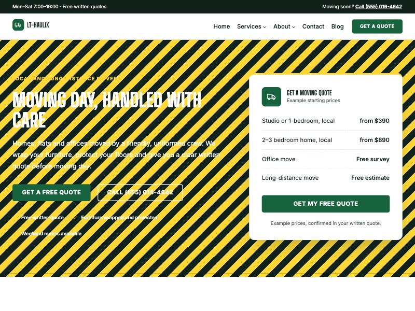Click the 'Long-distance move' row label
The image size is (415, 311).
coord(290,178)
